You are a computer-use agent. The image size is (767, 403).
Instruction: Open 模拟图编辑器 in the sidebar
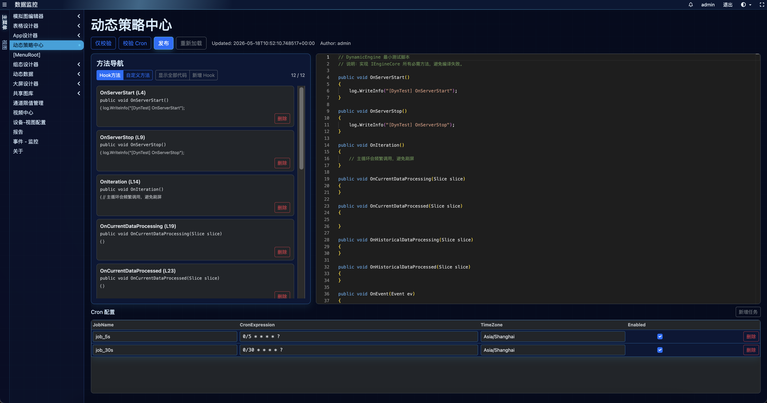(28, 16)
